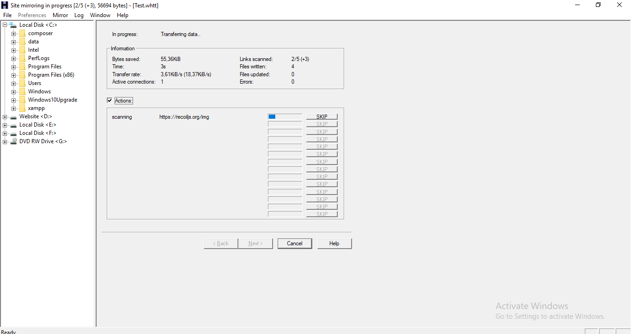Click the Ready status bar text
This screenshot has height=334, width=631.
pyautogui.click(x=8, y=332)
